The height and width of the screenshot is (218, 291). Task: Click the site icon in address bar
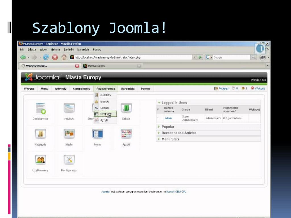point(72,57)
